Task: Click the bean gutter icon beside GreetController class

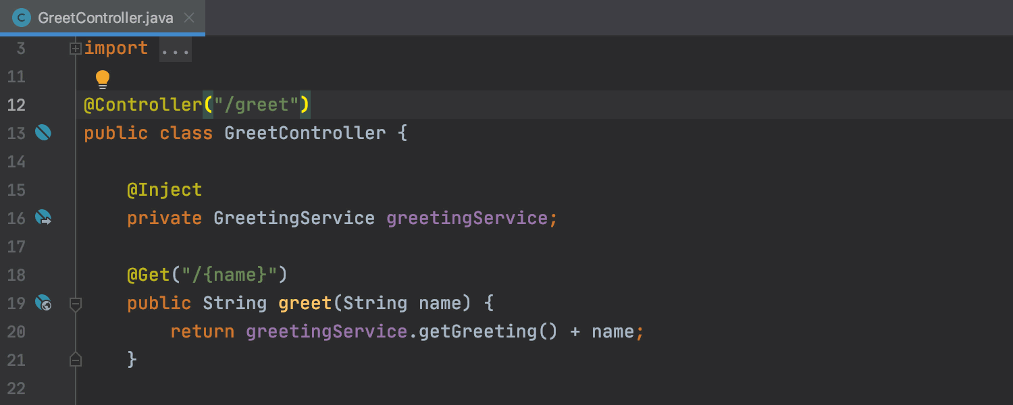Action: (x=43, y=133)
